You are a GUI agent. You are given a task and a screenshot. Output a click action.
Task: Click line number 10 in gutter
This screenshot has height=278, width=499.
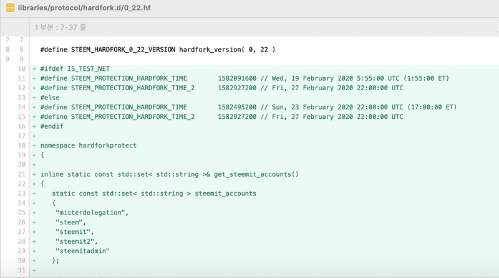(x=22, y=69)
